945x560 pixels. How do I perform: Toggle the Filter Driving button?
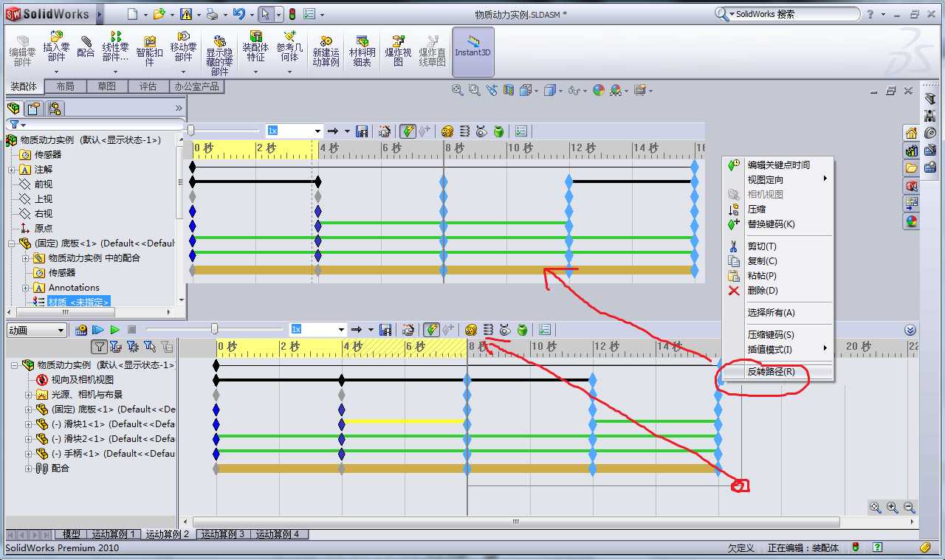coord(133,347)
